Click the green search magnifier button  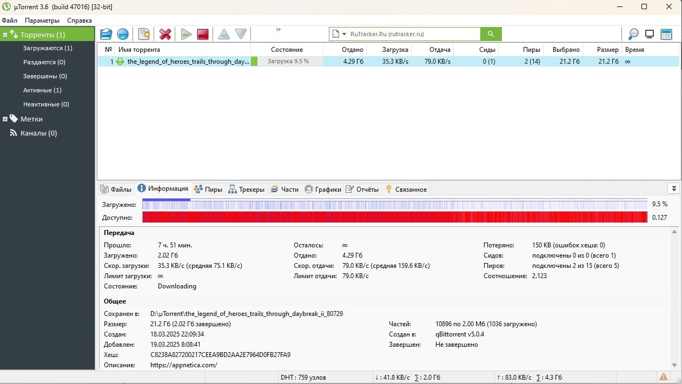[x=491, y=34]
